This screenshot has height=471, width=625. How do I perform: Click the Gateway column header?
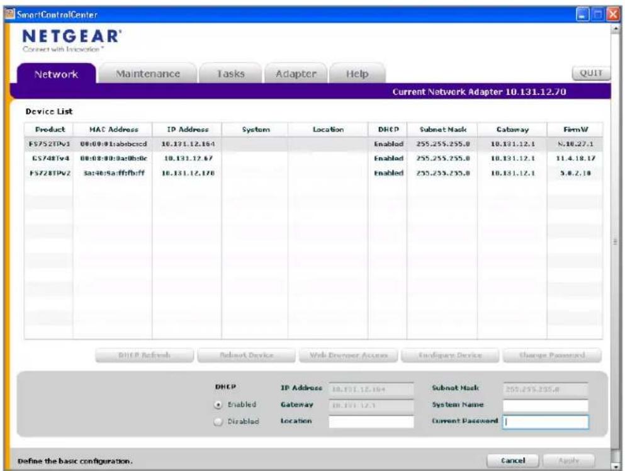coord(512,129)
